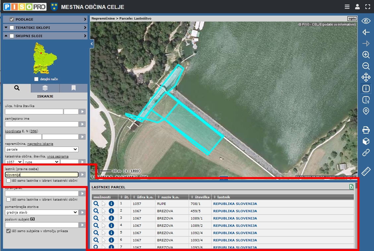Click the 'lastnik' owner search field
Screen dimensions: 374x251
click(42, 174)
